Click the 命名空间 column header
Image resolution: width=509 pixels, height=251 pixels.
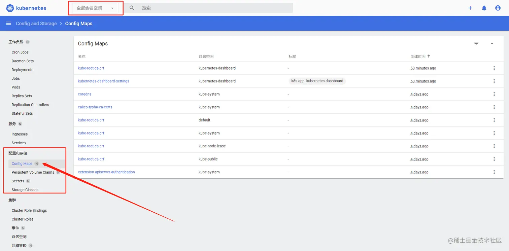pos(206,57)
